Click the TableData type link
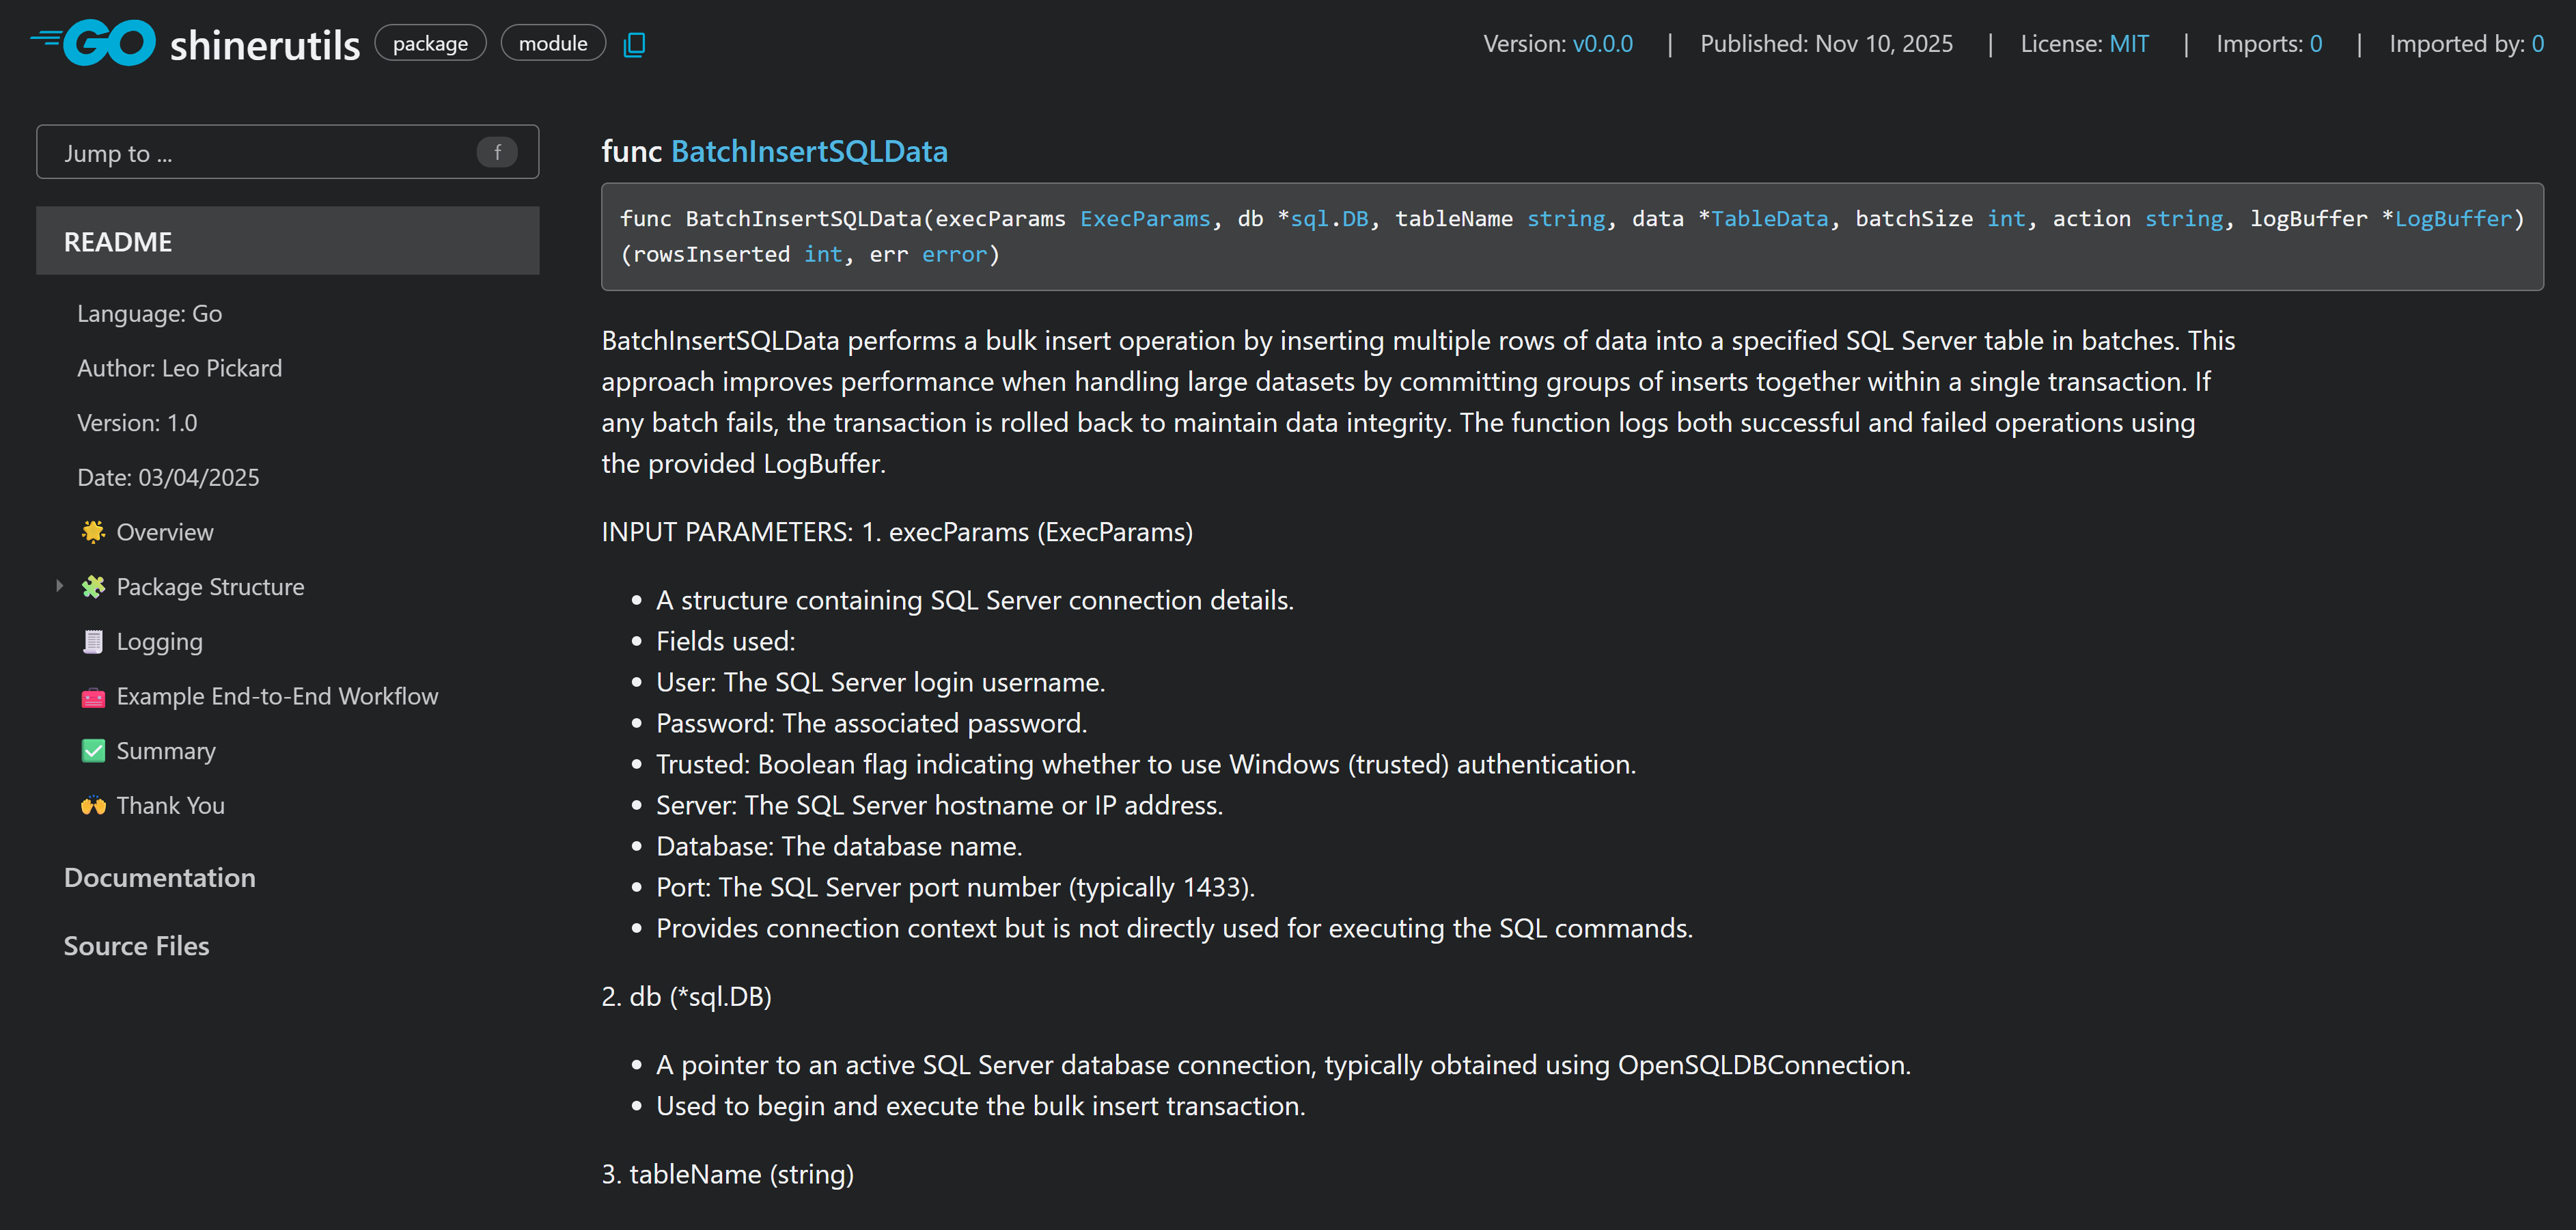The image size is (2576, 1230). [x=1768, y=219]
